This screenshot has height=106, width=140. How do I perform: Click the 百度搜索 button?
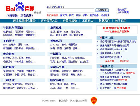[x=102, y=10]
